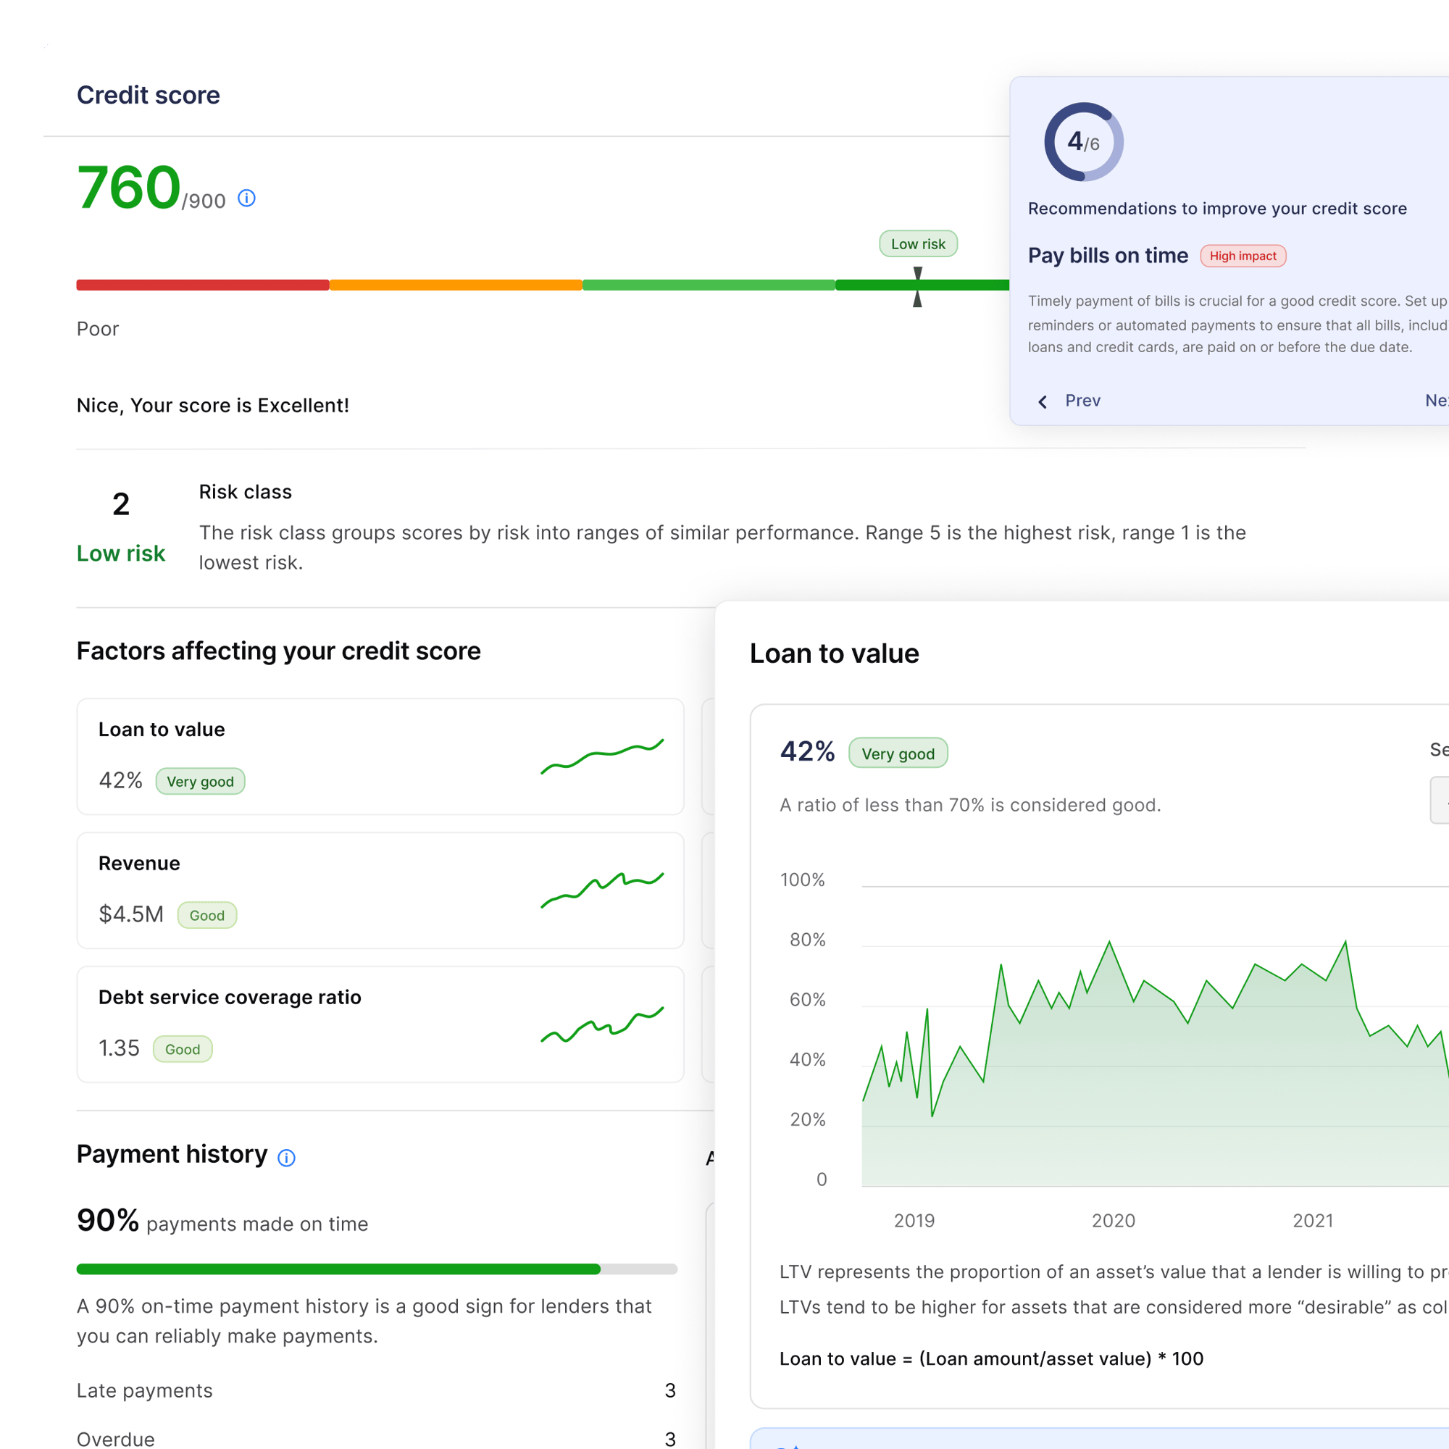
Task: Click the 2019 label on chart axis
Action: tap(914, 1220)
